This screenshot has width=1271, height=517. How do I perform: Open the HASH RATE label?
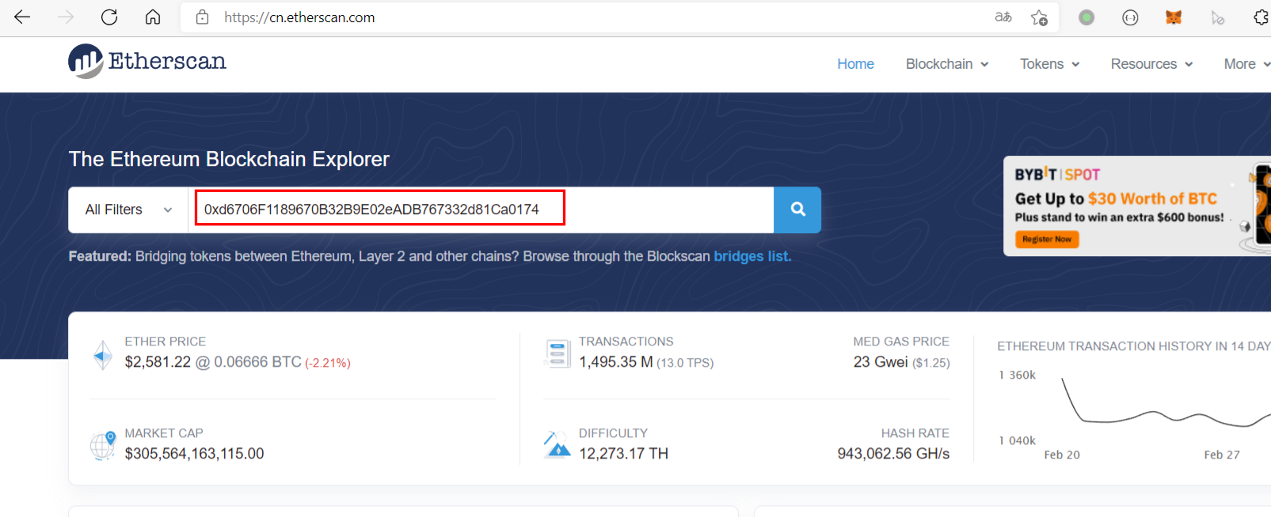915,433
